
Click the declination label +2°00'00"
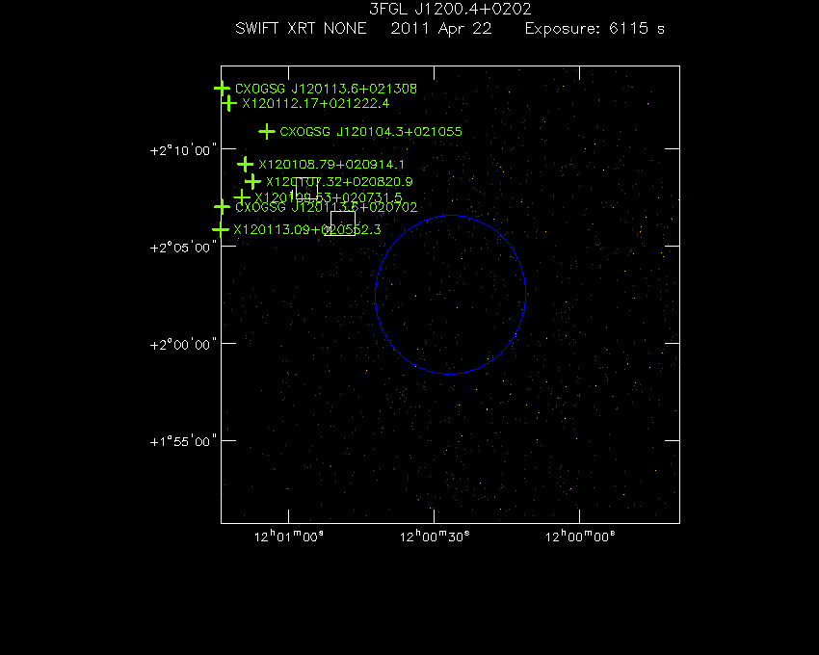[183, 344]
